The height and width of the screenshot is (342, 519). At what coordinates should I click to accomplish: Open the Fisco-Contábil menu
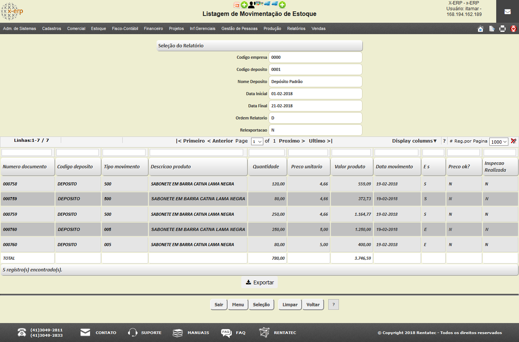(125, 28)
